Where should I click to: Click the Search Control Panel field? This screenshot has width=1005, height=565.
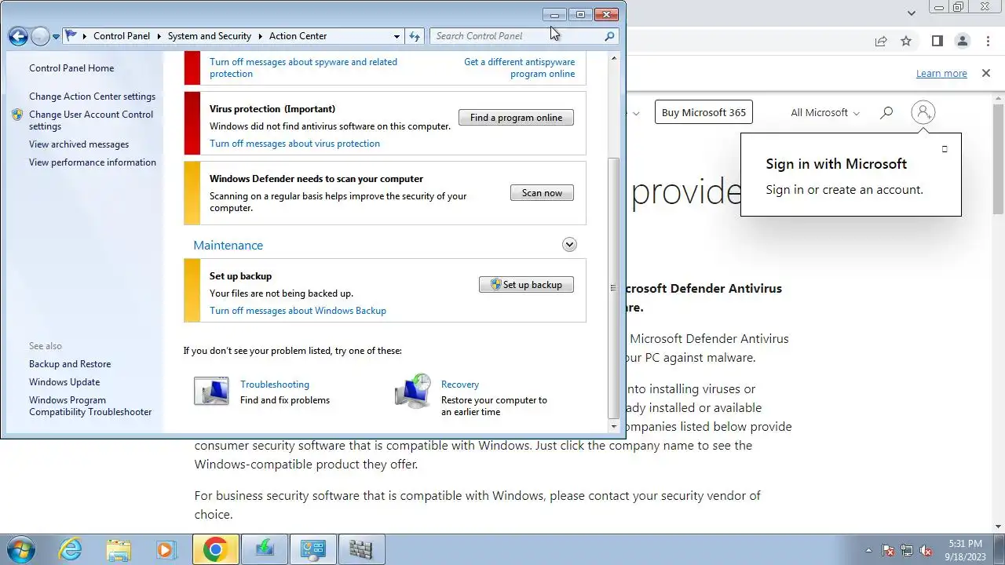[517, 36]
